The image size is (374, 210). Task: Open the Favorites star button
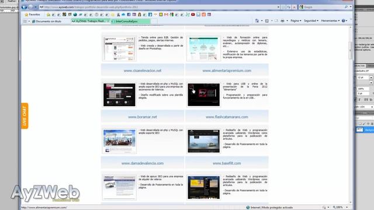click(x=33, y=15)
